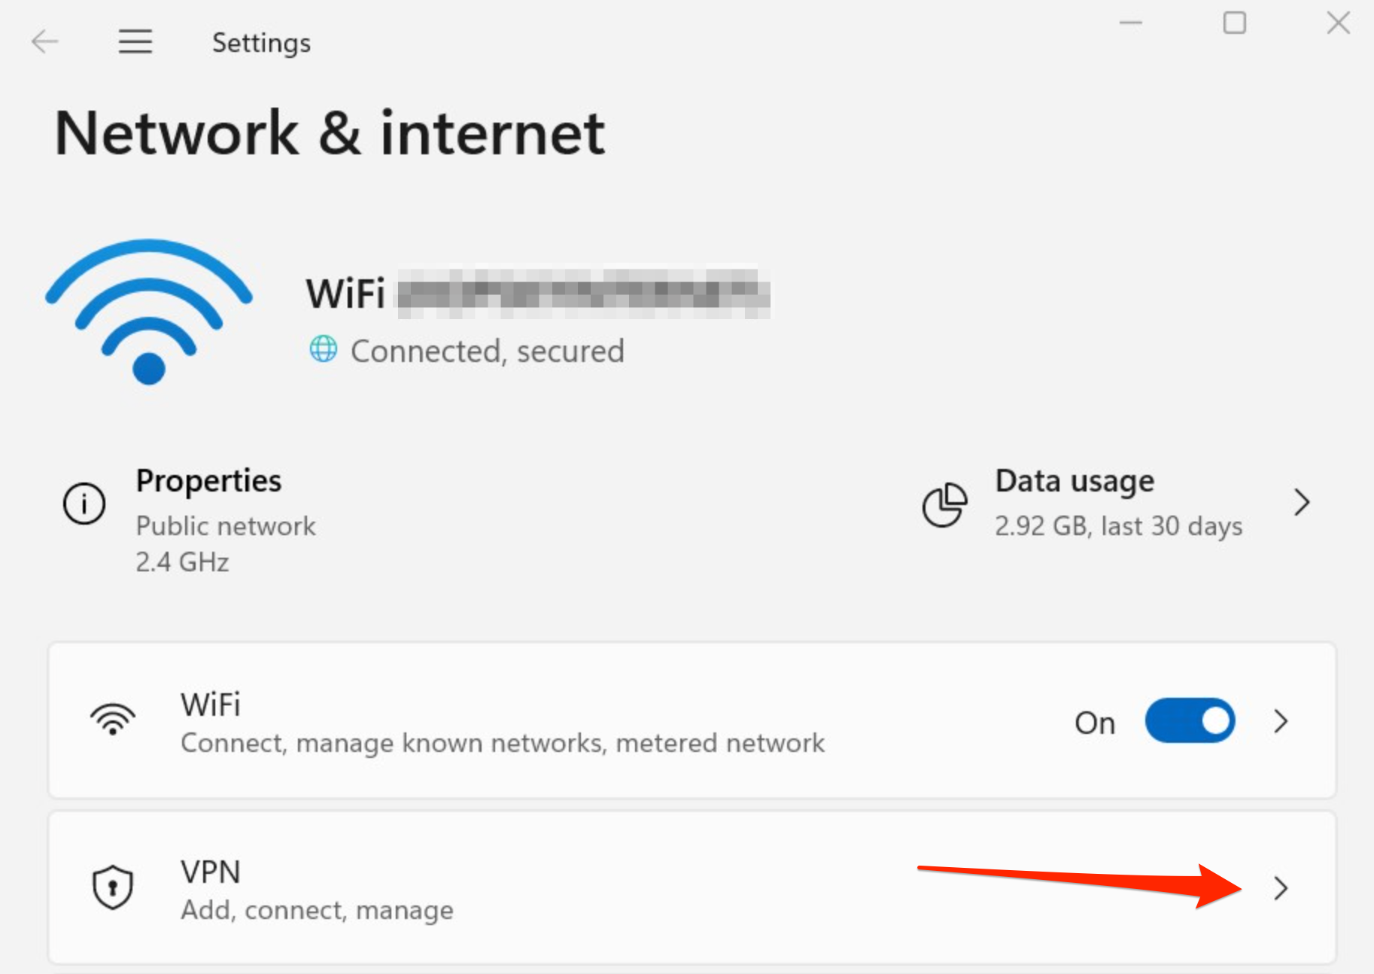Select the VPN Add, connect, manage row

pyautogui.click(x=692, y=888)
